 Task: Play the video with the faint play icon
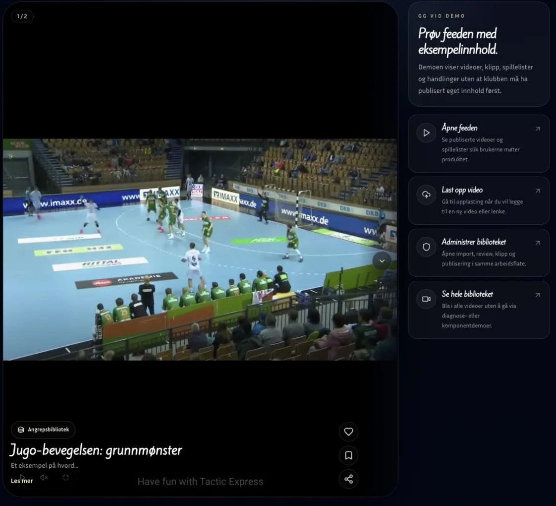click(22, 477)
